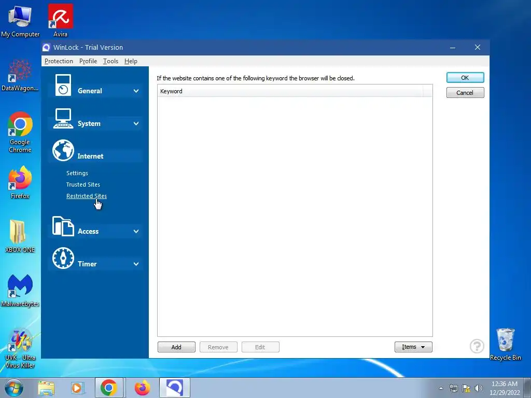Screen dimensions: 531x398
Task: Select the XBOX ONE folder on desktop
Action: point(20,236)
